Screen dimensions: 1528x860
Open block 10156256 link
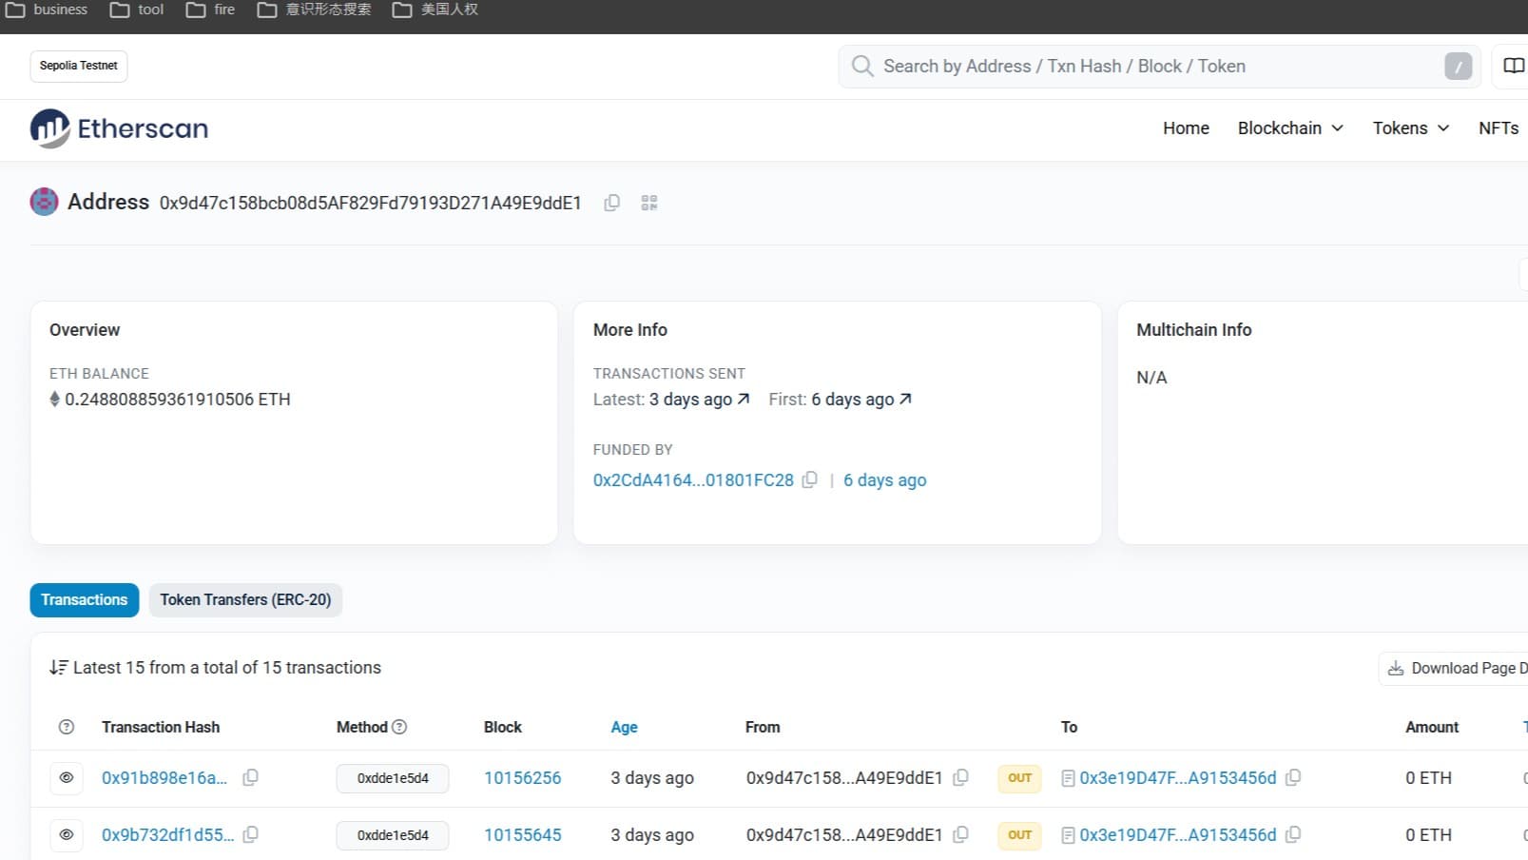[x=522, y=777]
